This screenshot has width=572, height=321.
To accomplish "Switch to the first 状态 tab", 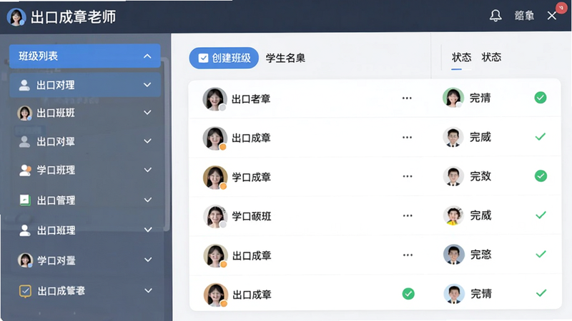I will pos(461,57).
